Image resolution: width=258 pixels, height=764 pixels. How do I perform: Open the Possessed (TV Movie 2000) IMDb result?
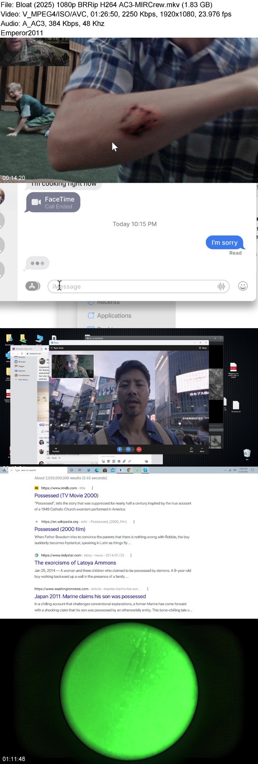(66, 495)
